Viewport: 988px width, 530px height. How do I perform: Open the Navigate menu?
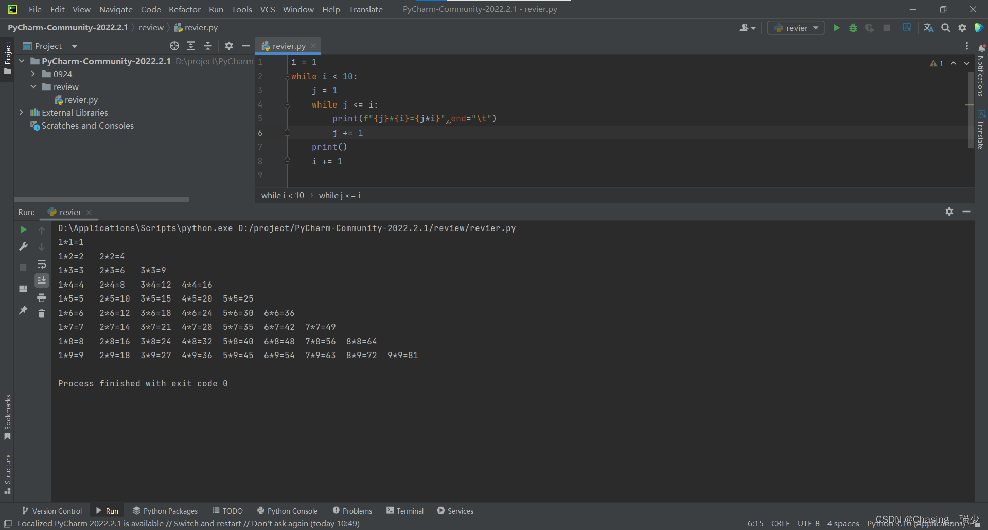tap(116, 9)
